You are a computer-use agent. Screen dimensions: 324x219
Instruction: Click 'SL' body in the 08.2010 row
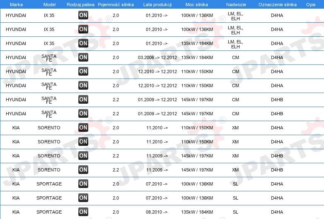tap(235, 212)
